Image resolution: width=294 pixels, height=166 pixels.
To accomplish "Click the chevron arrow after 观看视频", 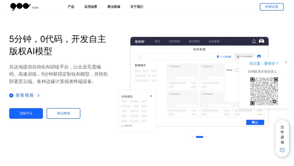I will coord(38,96).
